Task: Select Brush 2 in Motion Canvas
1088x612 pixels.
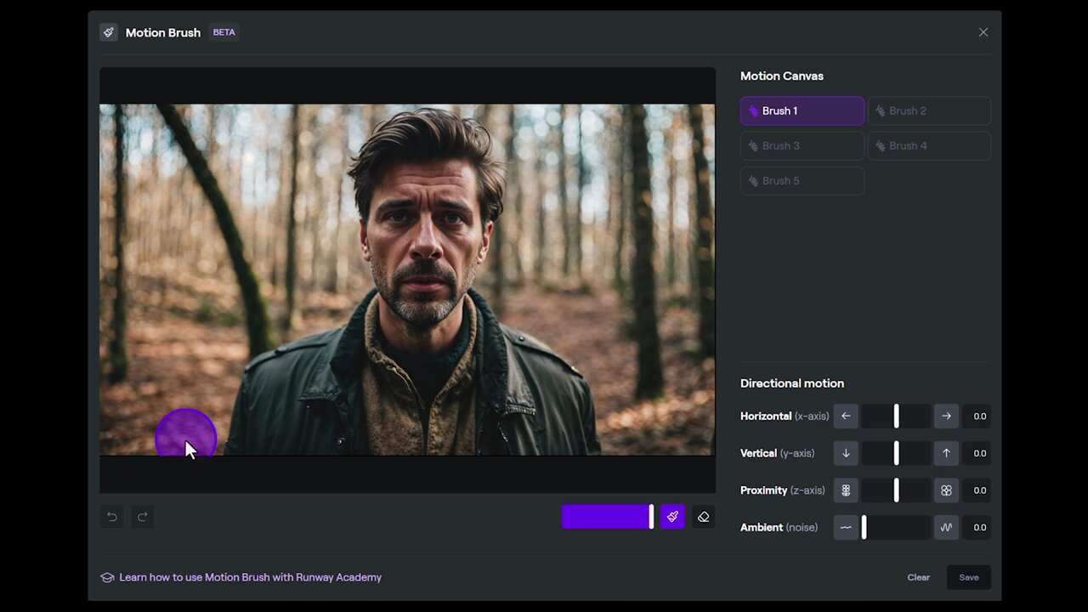Action: point(929,110)
